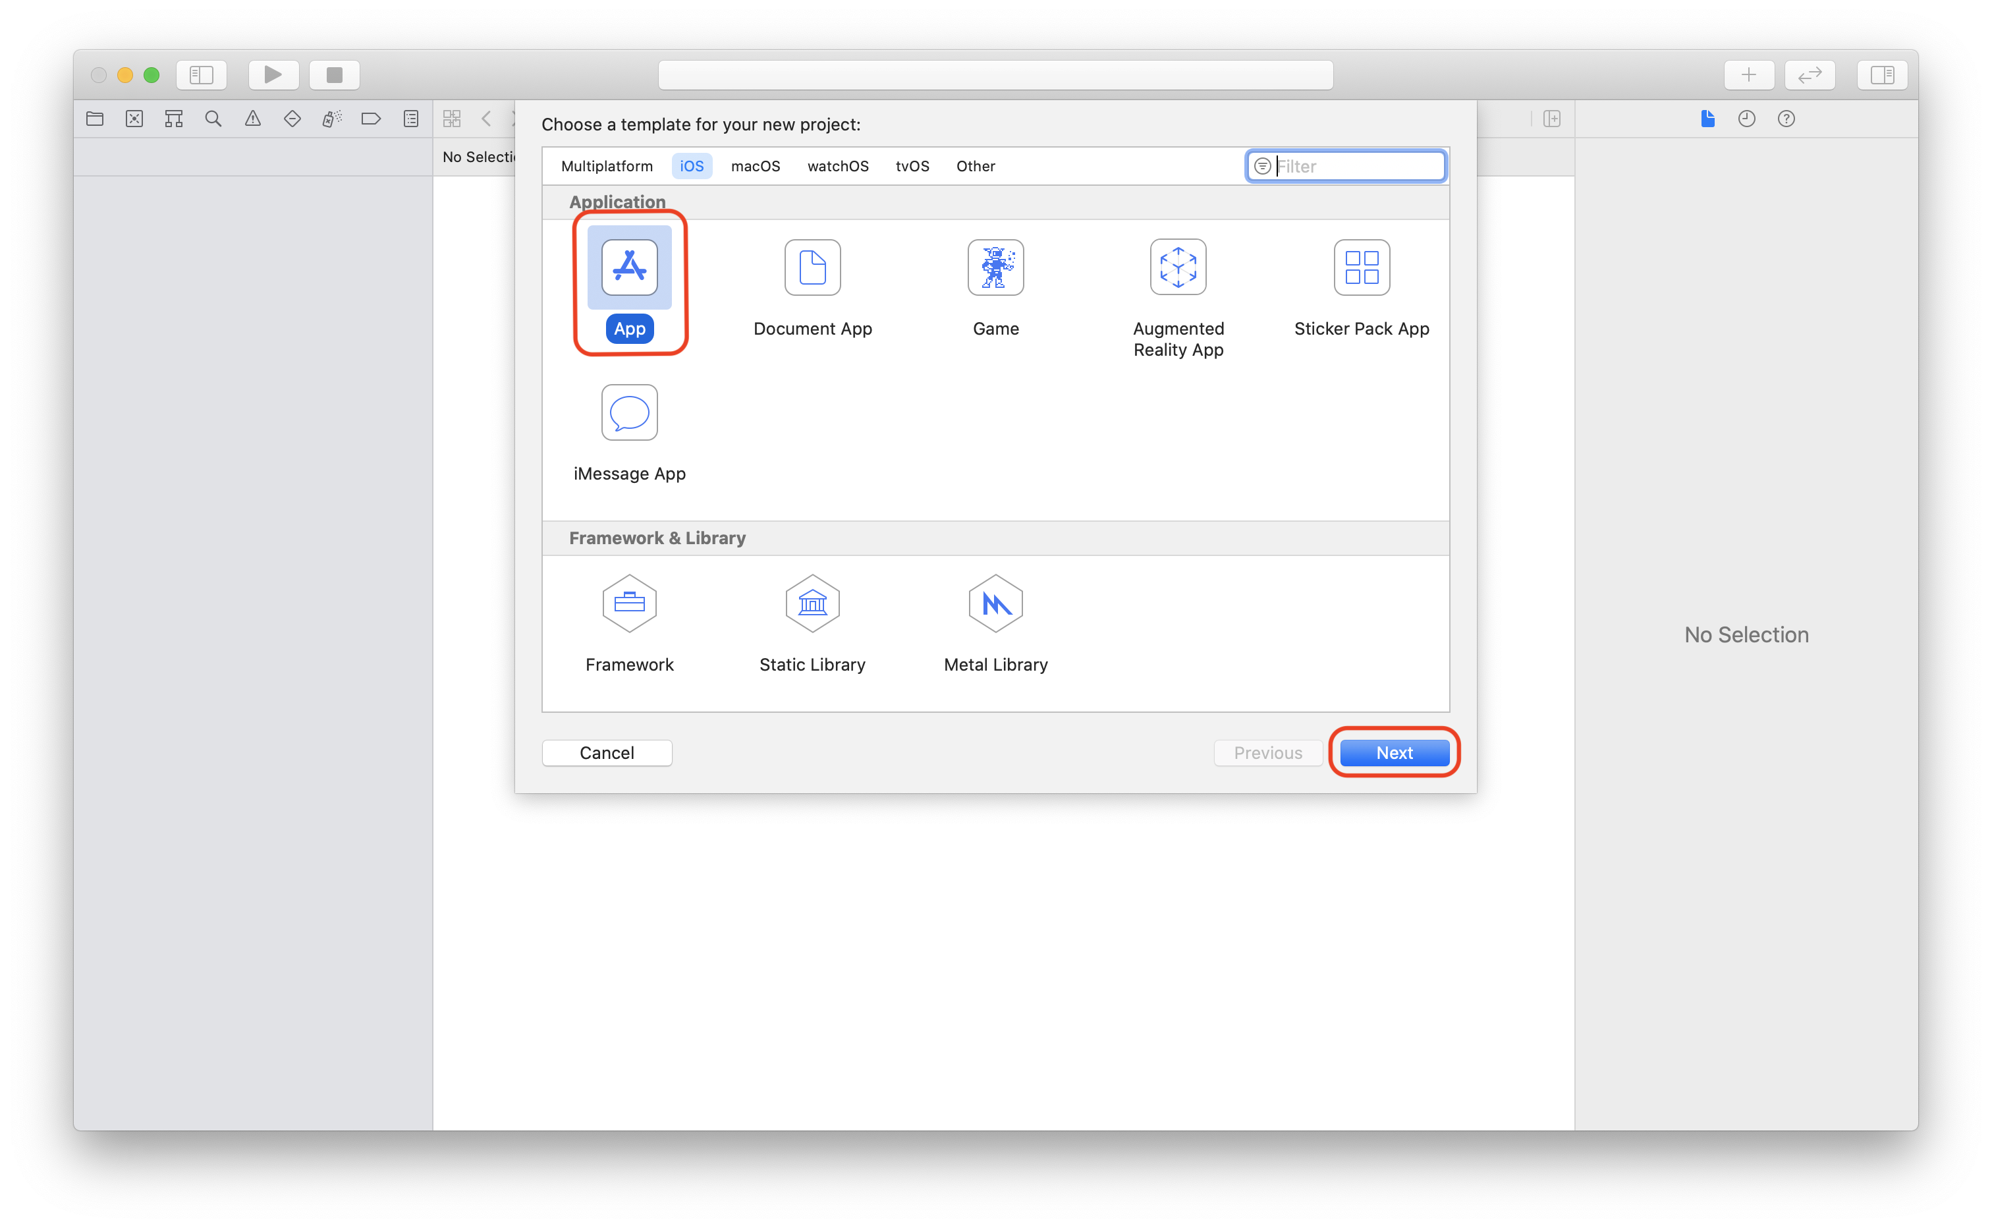The width and height of the screenshot is (1992, 1228).
Task: Go back in editor history
Action: 486,119
